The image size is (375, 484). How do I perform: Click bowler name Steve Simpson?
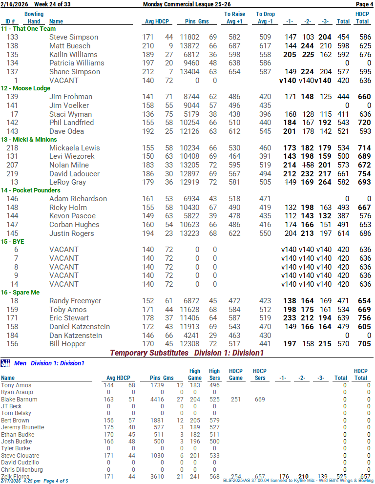[x=74, y=37]
